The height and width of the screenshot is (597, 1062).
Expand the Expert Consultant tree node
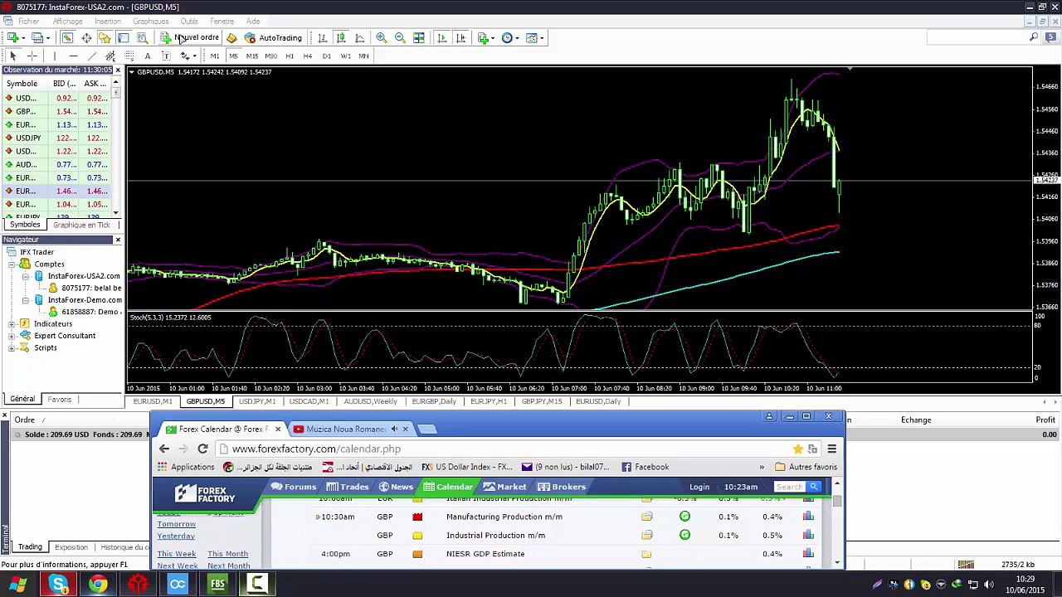[12, 336]
